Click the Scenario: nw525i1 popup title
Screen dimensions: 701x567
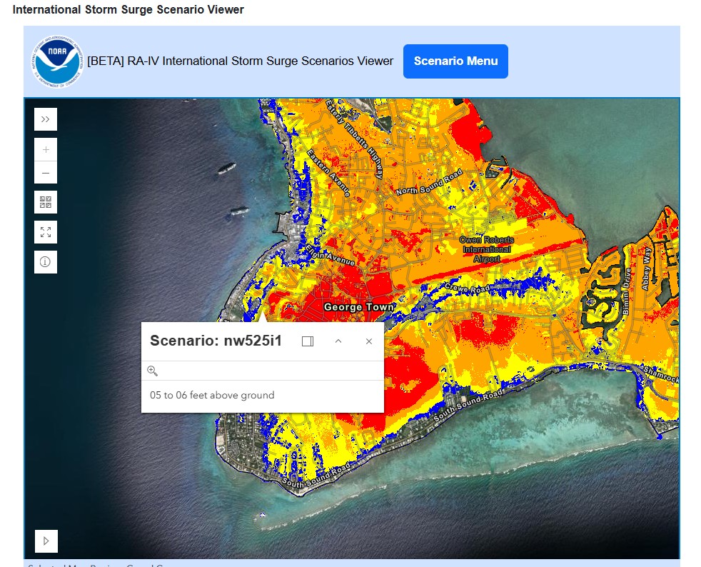pyautogui.click(x=215, y=341)
